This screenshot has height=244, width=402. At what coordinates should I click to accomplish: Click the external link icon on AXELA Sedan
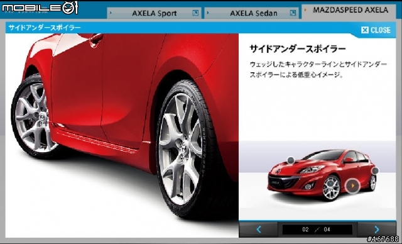click(293, 13)
